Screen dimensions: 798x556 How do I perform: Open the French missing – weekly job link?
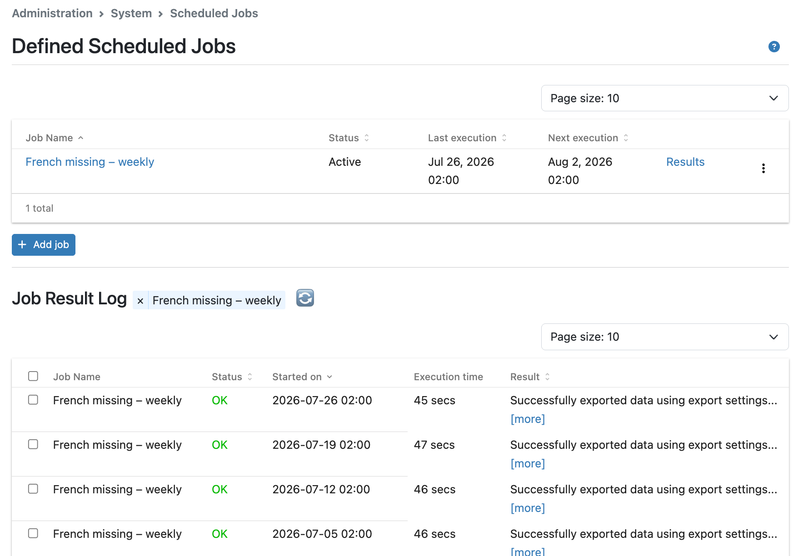point(90,162)
